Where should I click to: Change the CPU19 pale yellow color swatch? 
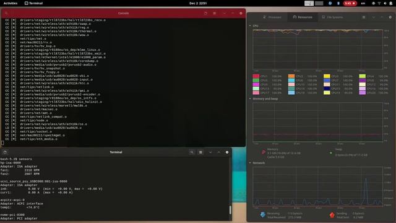click(327, 93)
